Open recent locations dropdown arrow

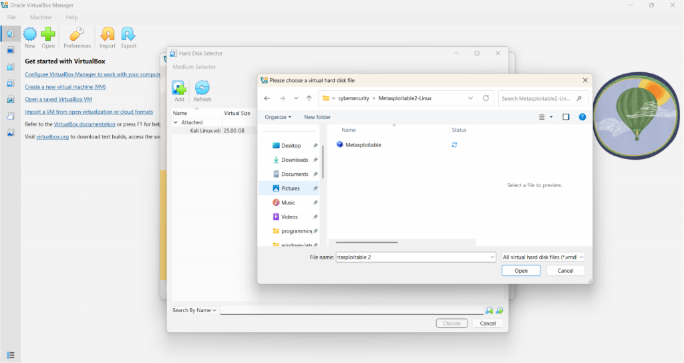296,98
